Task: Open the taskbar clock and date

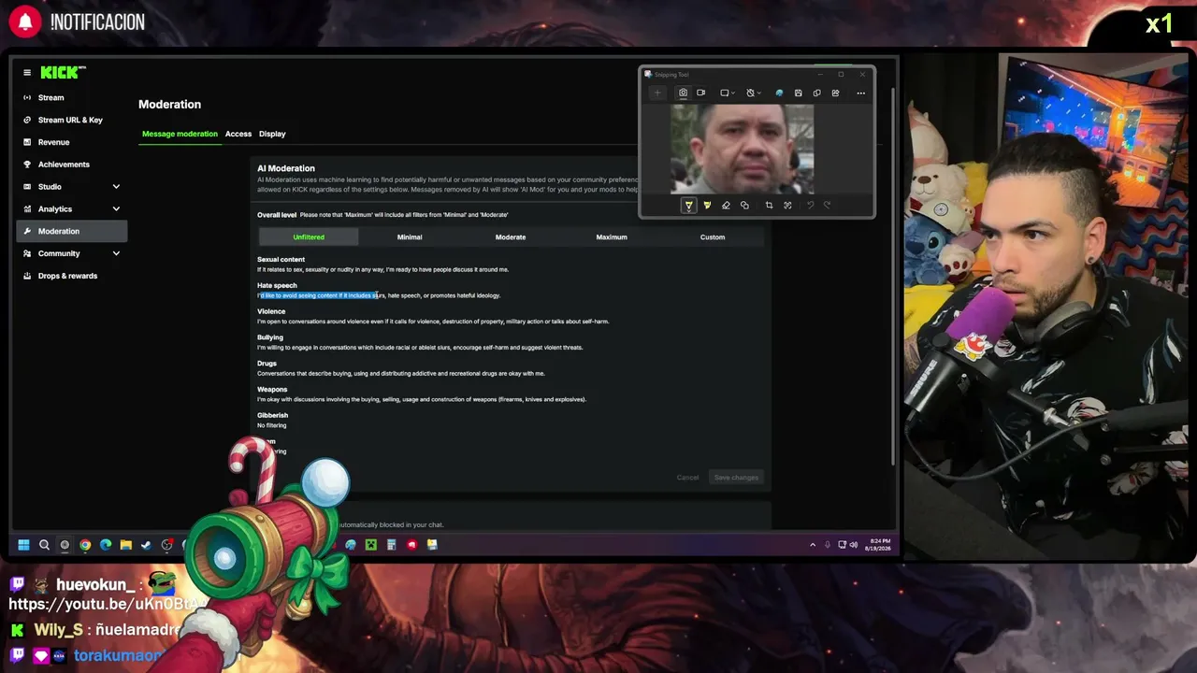Action: [880, 544]
